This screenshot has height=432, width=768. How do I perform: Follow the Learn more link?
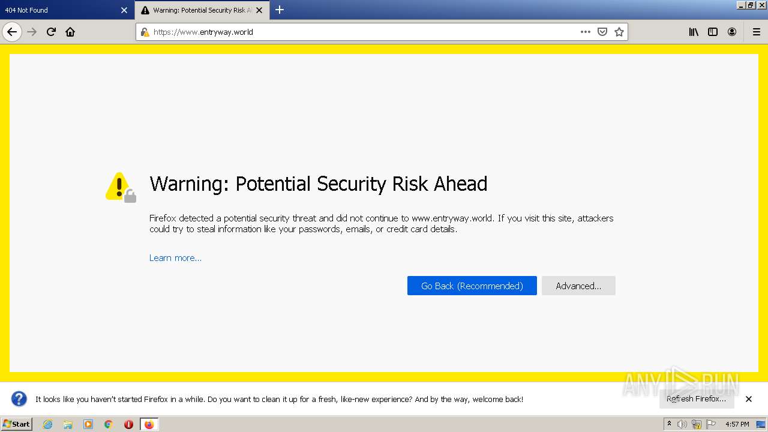pos(175,258)
